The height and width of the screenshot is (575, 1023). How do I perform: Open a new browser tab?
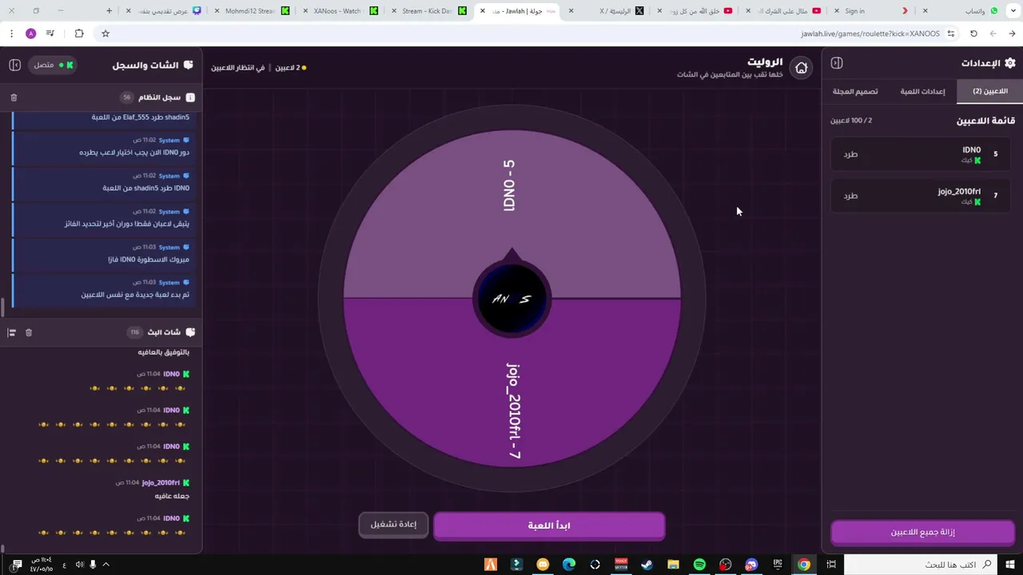[x=109, y=11]
